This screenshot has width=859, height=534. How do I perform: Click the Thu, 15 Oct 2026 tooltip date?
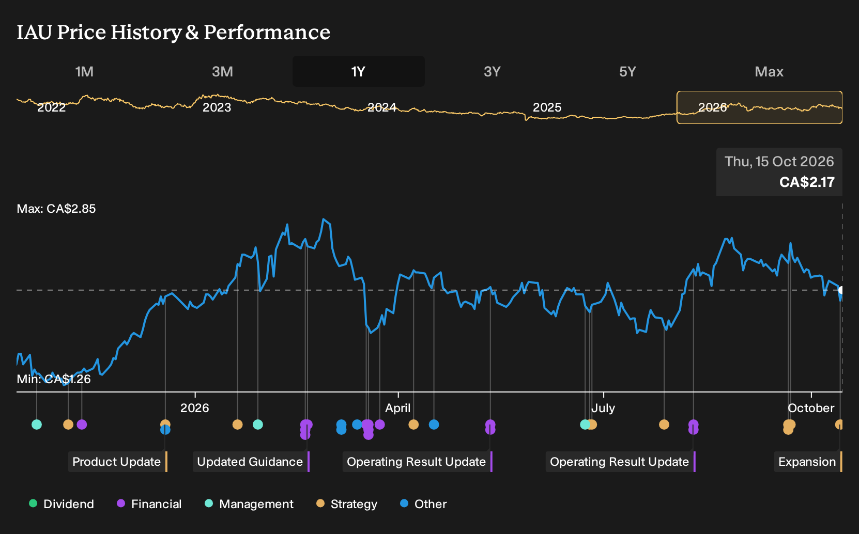point(779,162)
